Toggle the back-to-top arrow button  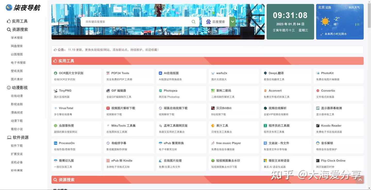click(x=360, y=180)
